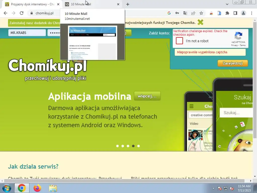Click the Chrome taskbar icon
257x193 pixels.
[x=22, y=188]
